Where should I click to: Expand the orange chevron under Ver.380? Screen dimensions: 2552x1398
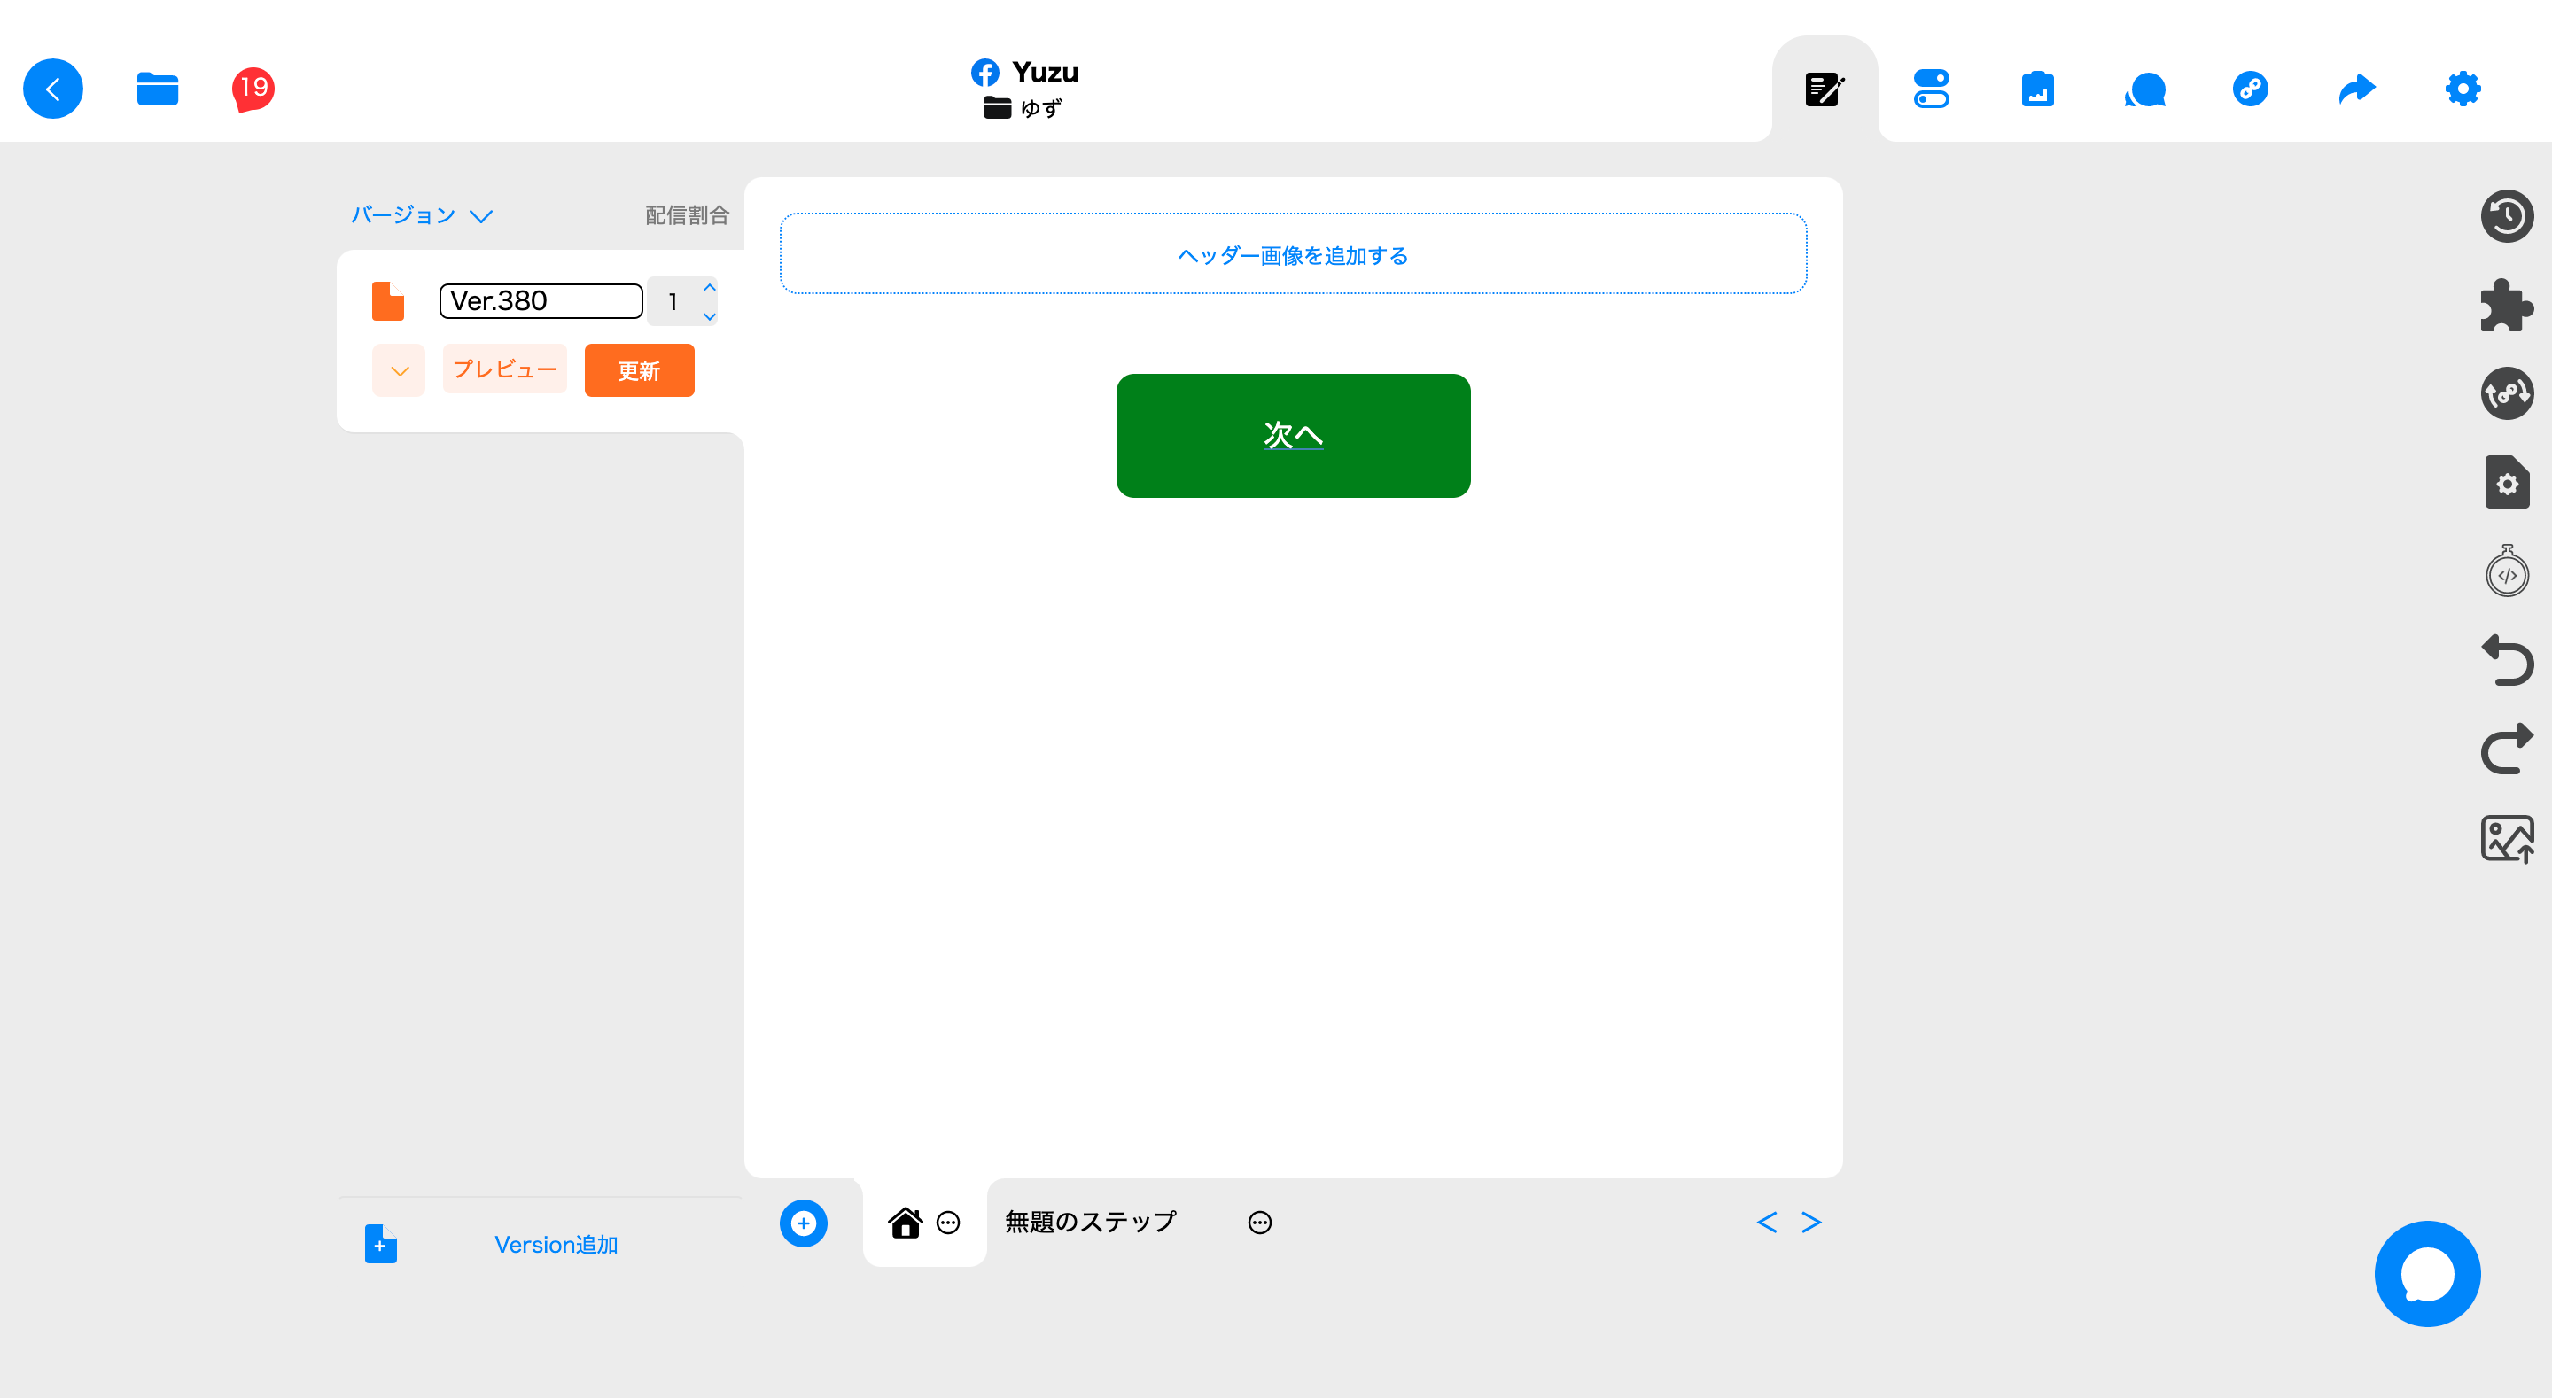(x=398, y=370)
